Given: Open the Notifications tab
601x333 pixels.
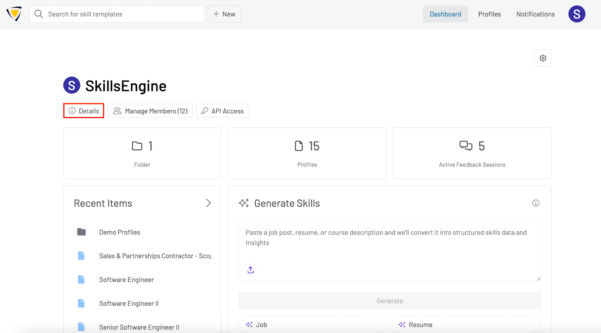Looking at the screenshot, I should (535, 14).
